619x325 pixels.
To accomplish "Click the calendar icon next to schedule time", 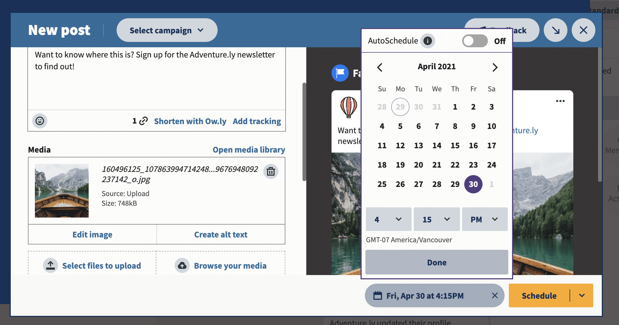I will click(377, 295).
